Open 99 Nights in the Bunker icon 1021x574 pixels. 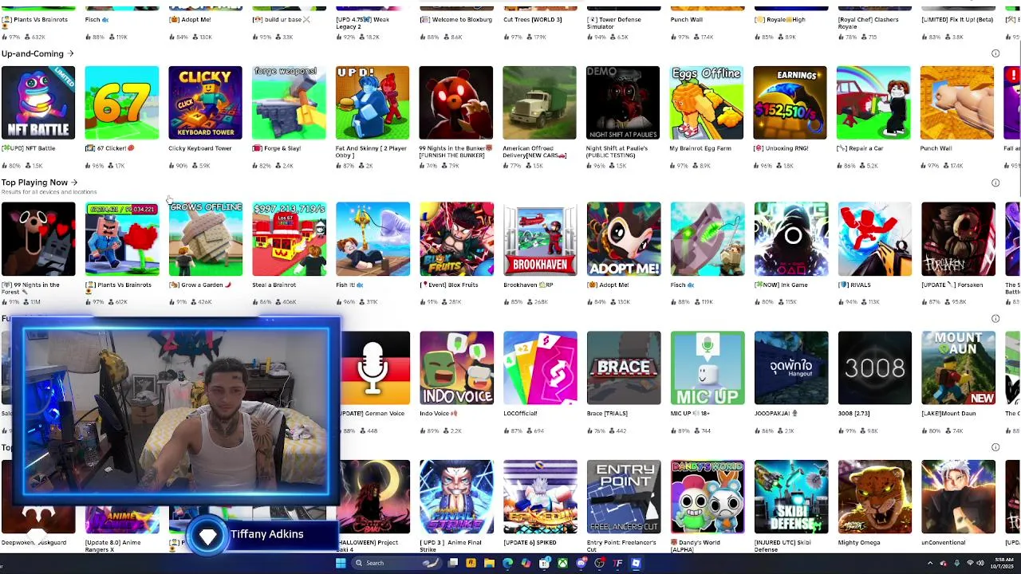tap(456, 103)
